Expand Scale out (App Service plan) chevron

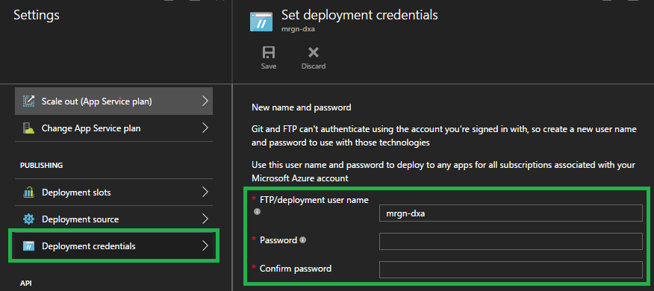point(205,101)
